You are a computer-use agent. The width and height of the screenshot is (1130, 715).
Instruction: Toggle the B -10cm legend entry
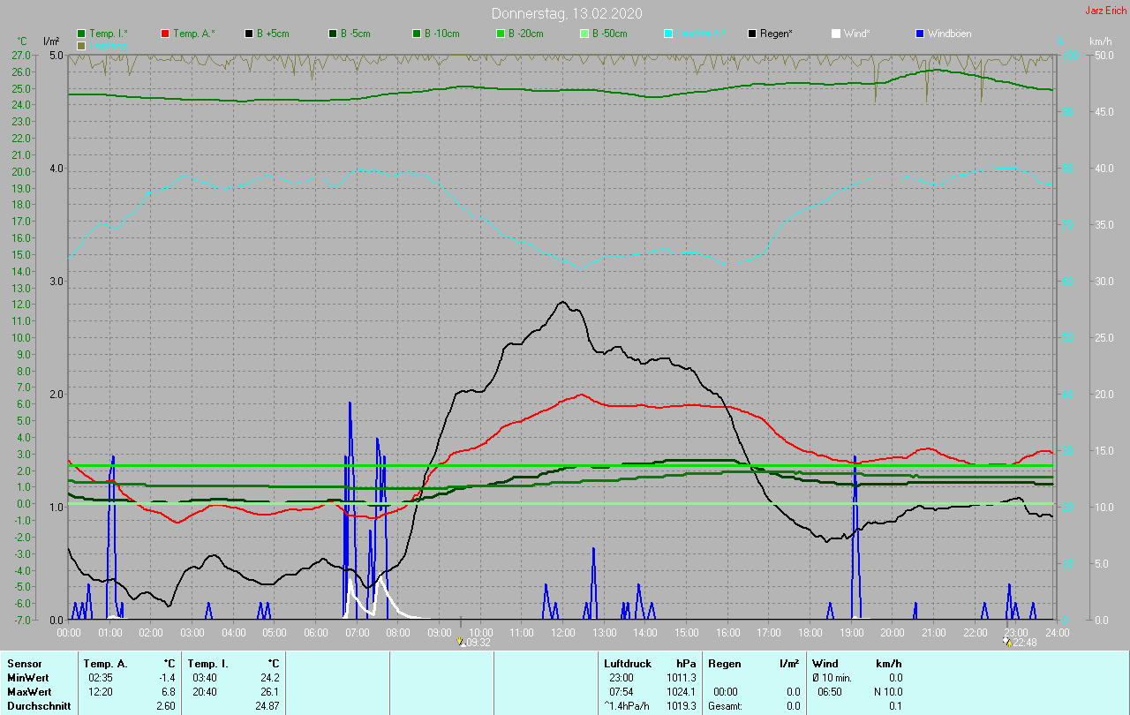(441, 34)
